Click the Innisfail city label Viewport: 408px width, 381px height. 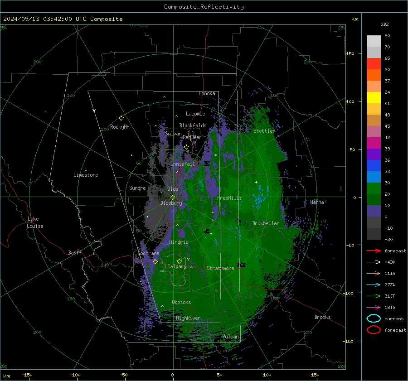[x=183, y=164]
